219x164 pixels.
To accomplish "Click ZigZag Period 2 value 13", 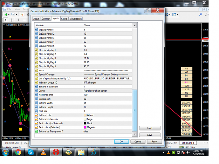I will (107, 34).
